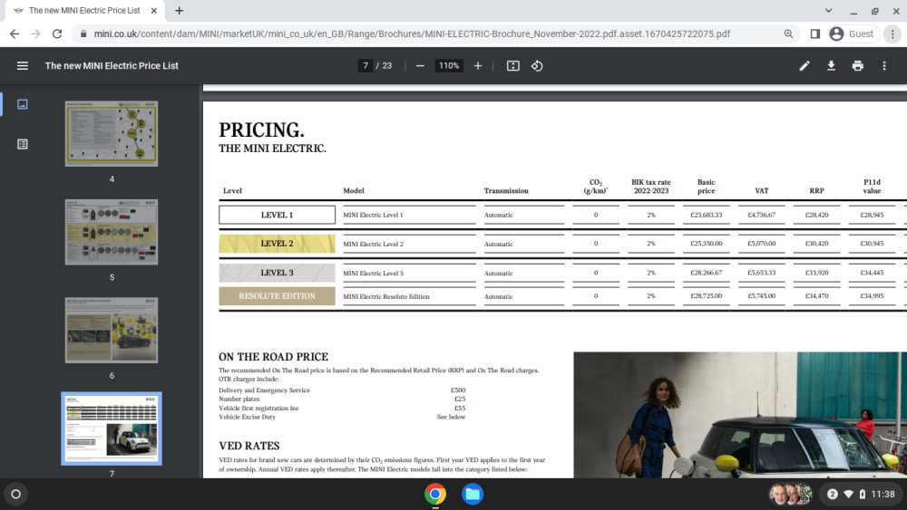Toggle the browser side panel

(815, 34)
